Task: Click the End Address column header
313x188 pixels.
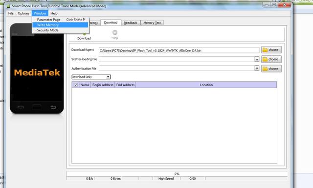Action: click(125, 85)
